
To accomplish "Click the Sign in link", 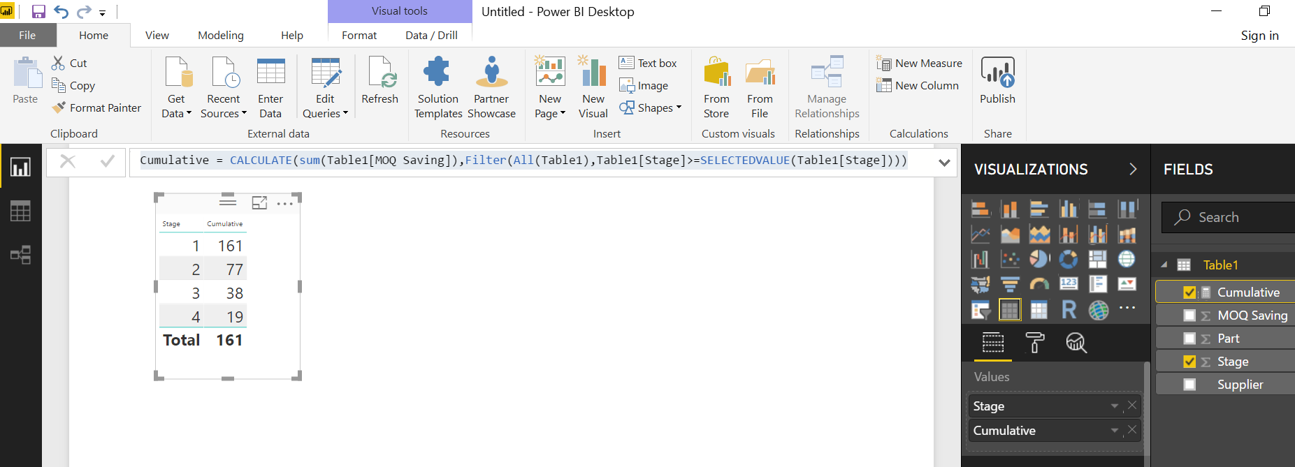I will 1260,36.
